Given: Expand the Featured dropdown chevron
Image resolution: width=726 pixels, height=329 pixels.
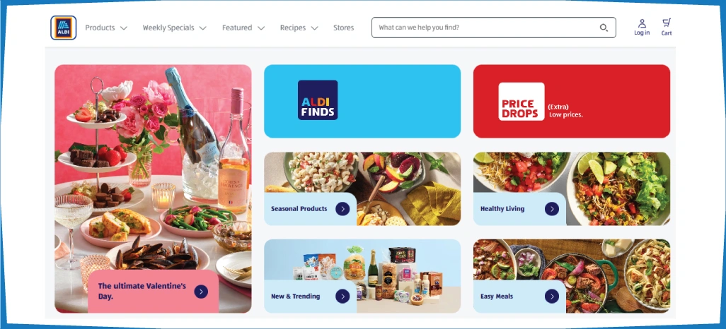Looking at the screenshot, I should (261, 28).
